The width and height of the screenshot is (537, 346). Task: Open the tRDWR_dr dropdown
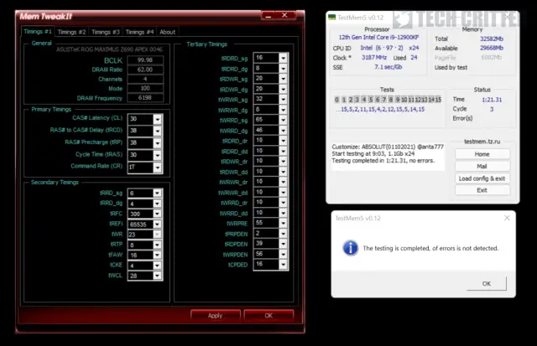(284, 162)
